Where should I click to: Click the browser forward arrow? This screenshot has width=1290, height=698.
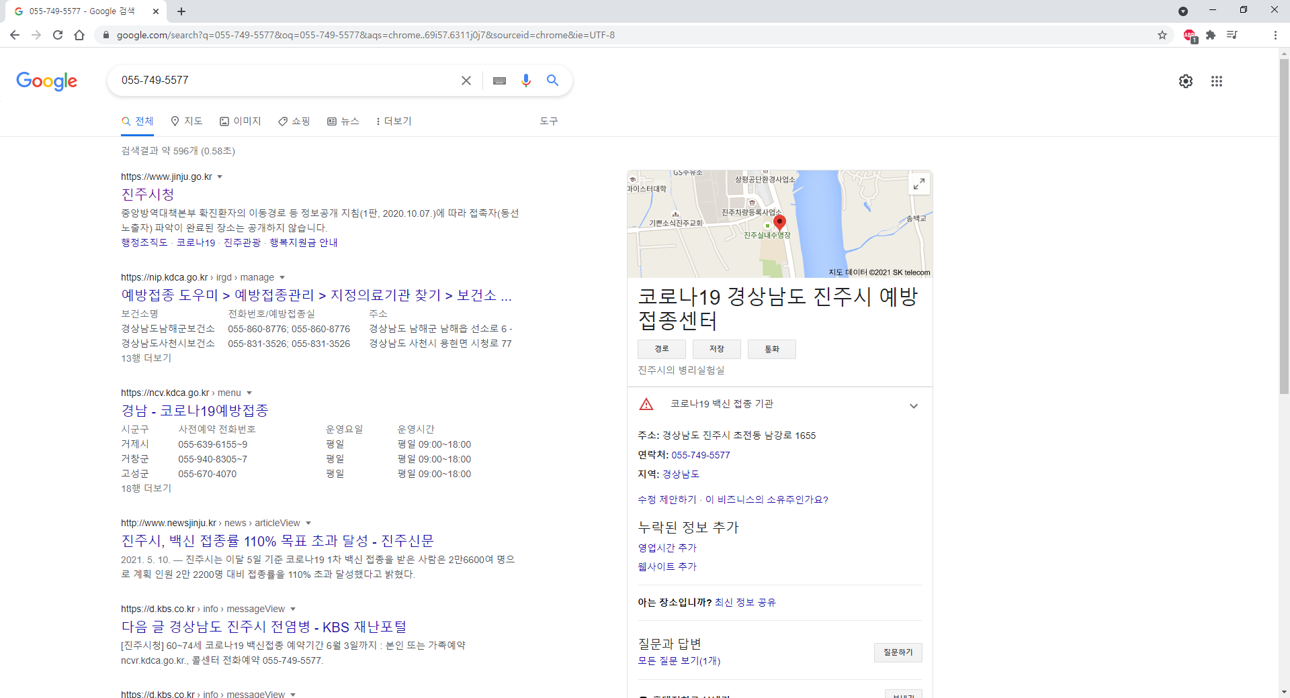pos(36,35)
